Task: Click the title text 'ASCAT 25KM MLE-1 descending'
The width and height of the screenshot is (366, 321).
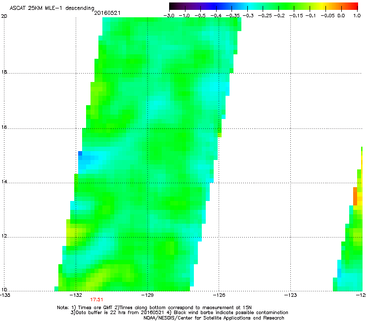Action: (x=52, y=8)
